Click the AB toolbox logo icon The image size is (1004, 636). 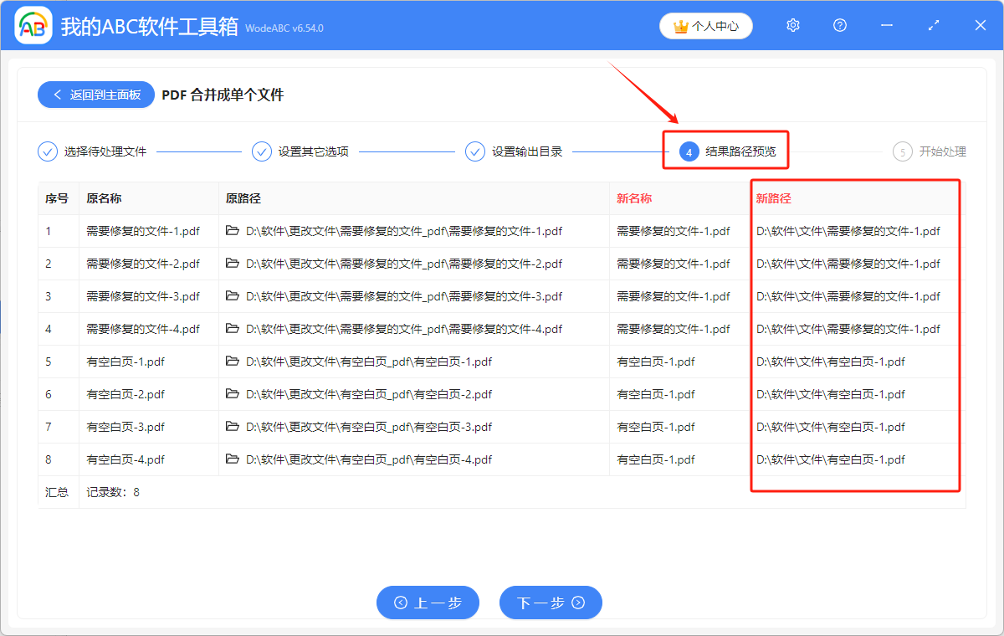coord(33,25)
